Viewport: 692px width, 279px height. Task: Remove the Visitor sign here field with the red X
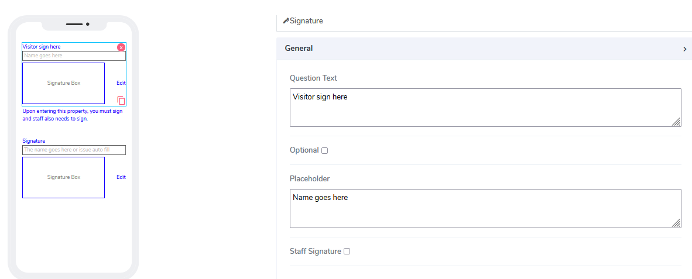pyautogui.click(x=121, y=47)
